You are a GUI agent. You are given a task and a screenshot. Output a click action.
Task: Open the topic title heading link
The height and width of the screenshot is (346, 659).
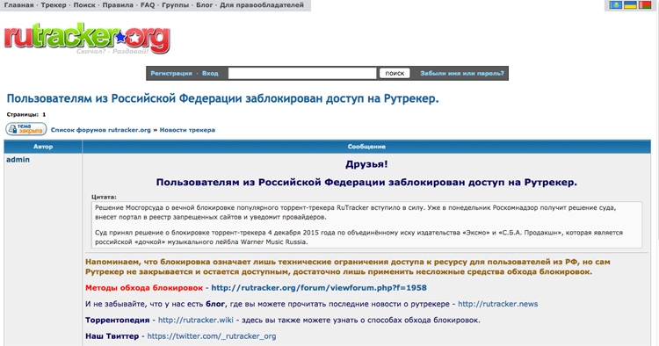click(223, 98)
